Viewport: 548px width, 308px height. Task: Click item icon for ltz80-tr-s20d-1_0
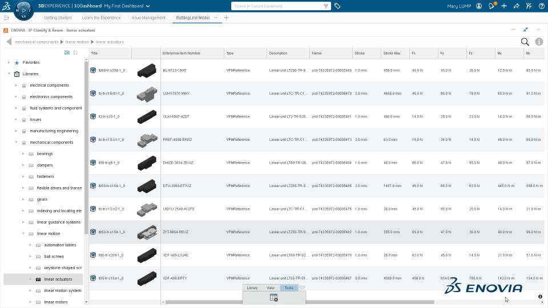[93, 70]
